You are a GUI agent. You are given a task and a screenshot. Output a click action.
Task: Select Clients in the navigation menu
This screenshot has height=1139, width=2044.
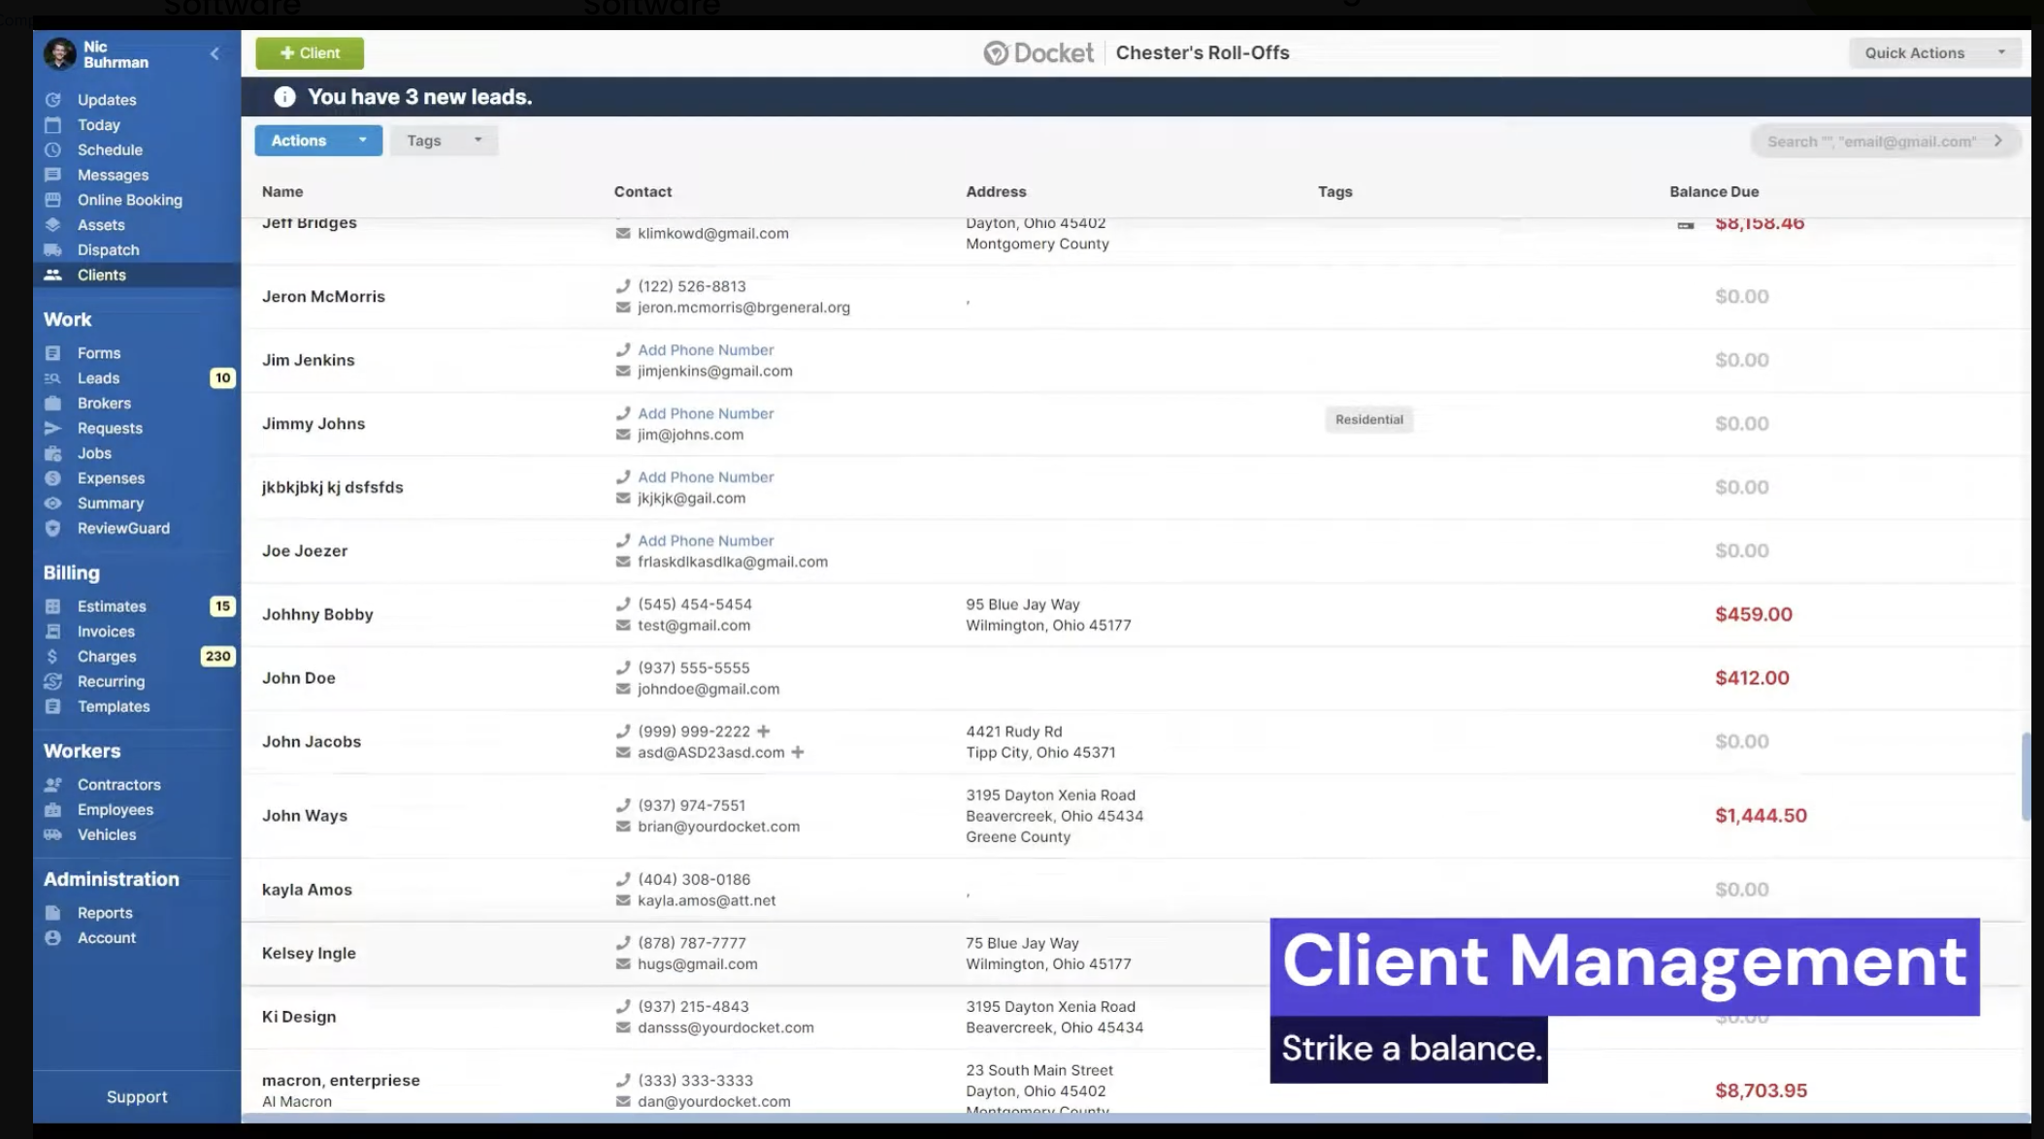pyautogui.click(x=101, y=275)
